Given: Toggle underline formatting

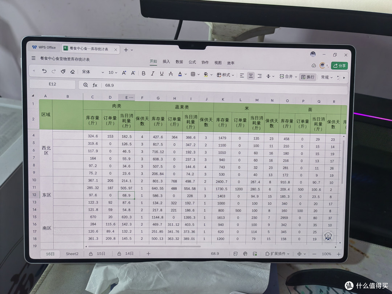Looking at the screenshot, I should pyautogui.click(x=162, y=73).
